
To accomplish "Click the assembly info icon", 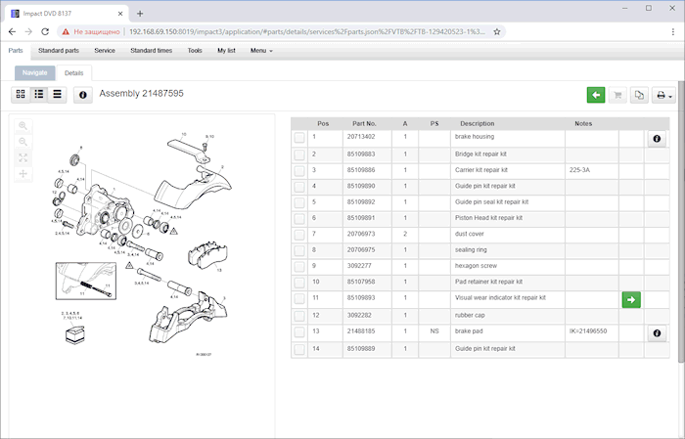I will click(82, 94).
